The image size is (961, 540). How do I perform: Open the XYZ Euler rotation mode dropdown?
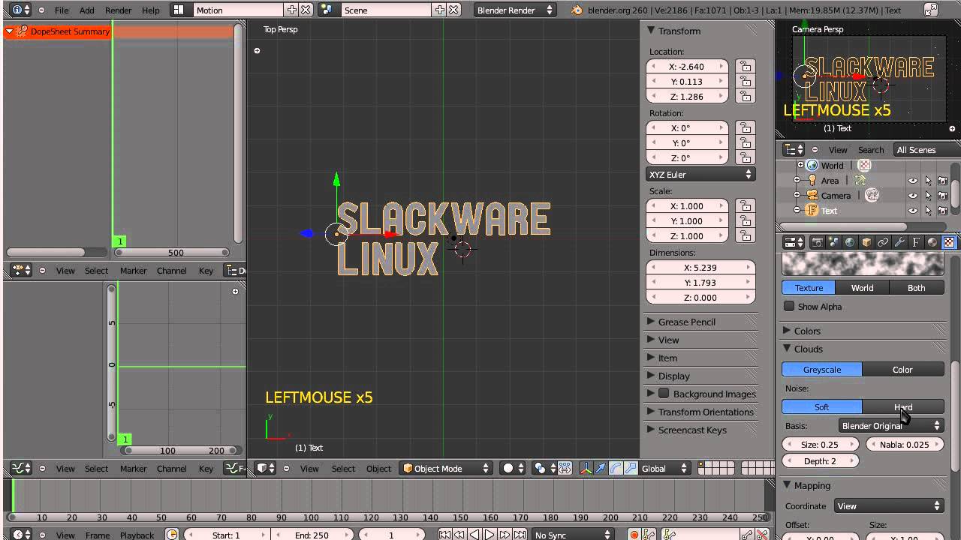click(700, 174)
